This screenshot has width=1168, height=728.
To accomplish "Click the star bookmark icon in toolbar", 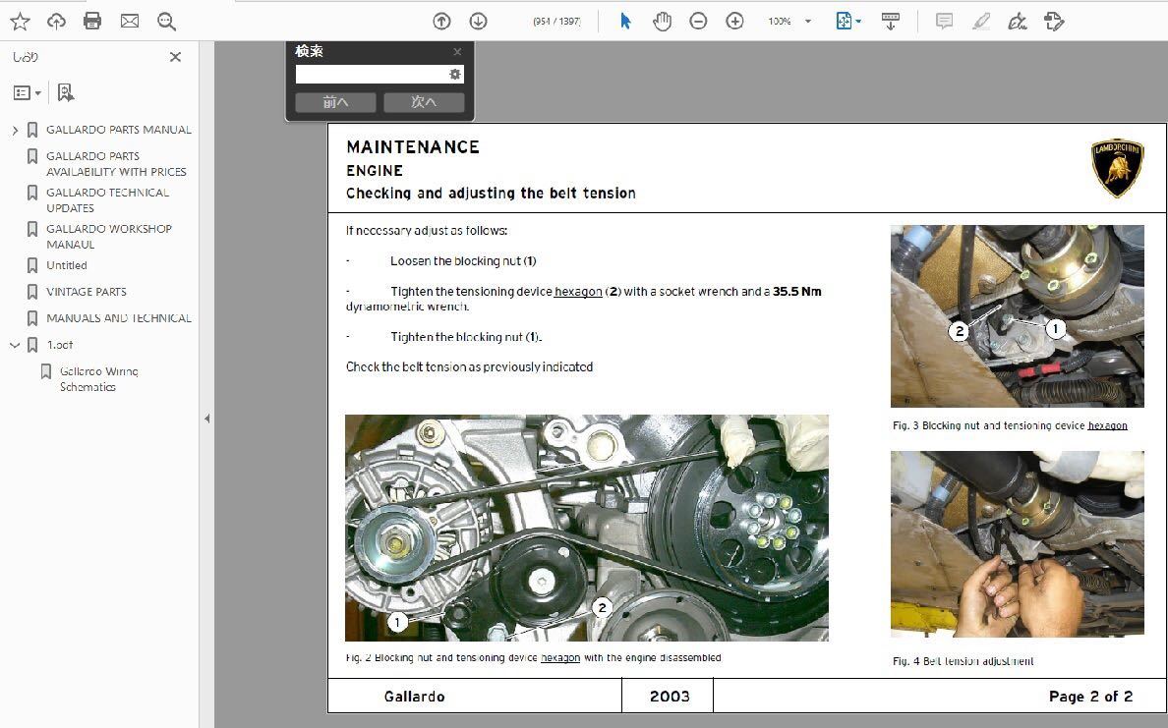I will 20,22.
